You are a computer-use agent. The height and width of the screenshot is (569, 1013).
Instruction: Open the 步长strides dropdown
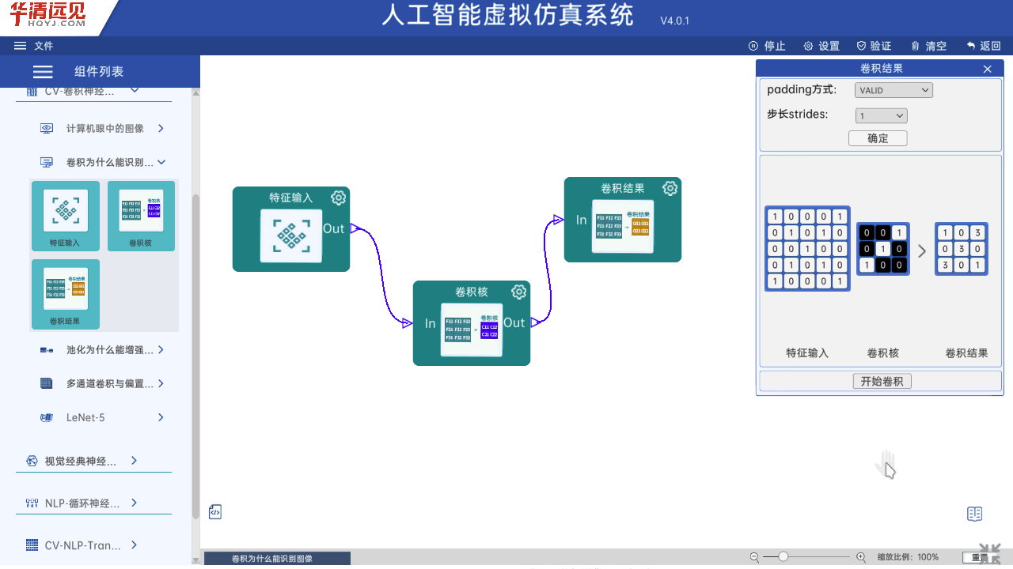(881, 116)
